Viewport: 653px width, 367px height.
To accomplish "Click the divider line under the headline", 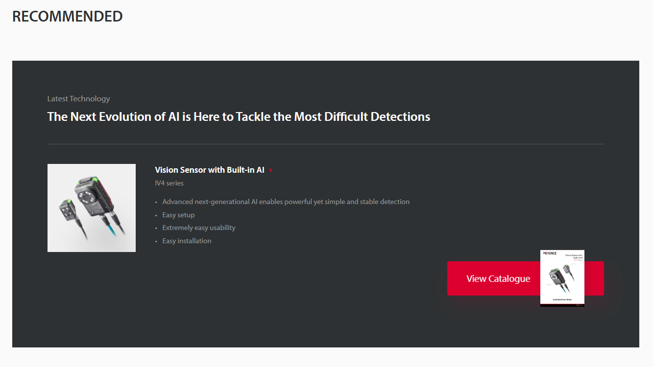I will click(325, 144).
